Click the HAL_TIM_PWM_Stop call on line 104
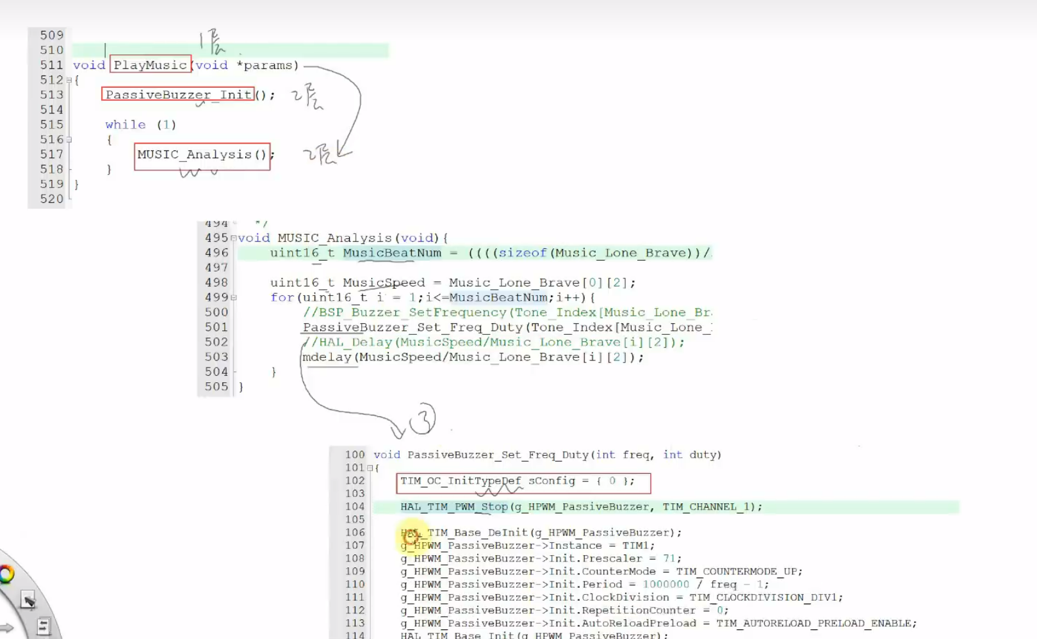Screen dimensions: 1037x639 click(582, 506)
